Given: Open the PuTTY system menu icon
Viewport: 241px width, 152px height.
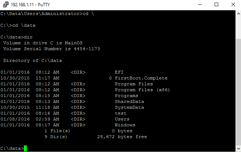Looking at the screenshot, I should click(5, 5).
